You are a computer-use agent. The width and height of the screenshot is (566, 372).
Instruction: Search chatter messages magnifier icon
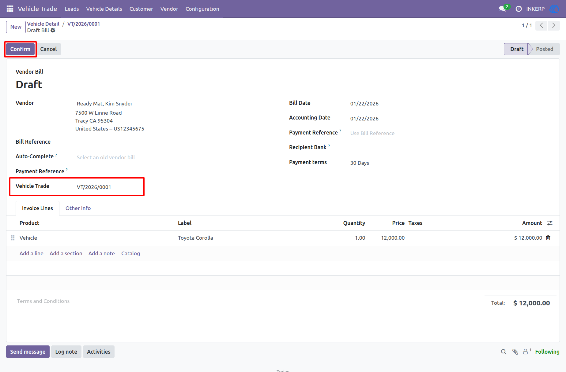click(x=504, y=352)
